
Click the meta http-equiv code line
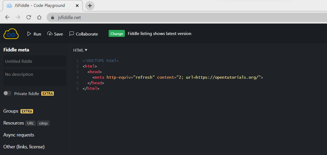(178, 77)
